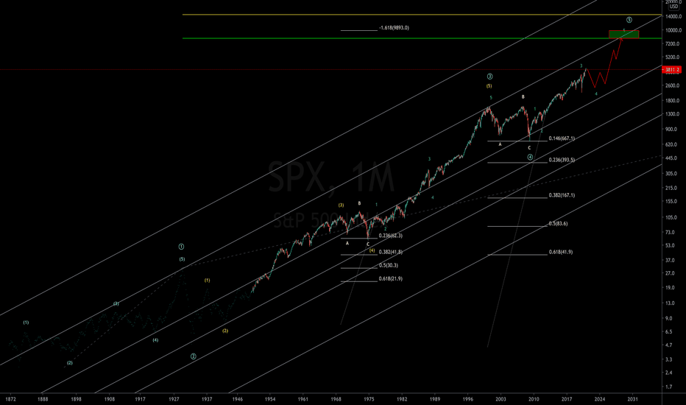Viewport: 686px width, 405px height.
Task: Click the 53.0 price axis label
Action: pyautogui.click(x=670, y=245)
